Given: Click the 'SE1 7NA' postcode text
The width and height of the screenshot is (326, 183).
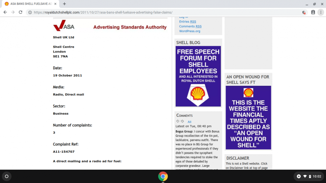Looking at the screenshot, I should pyautogui.click(x=60, y=56).
